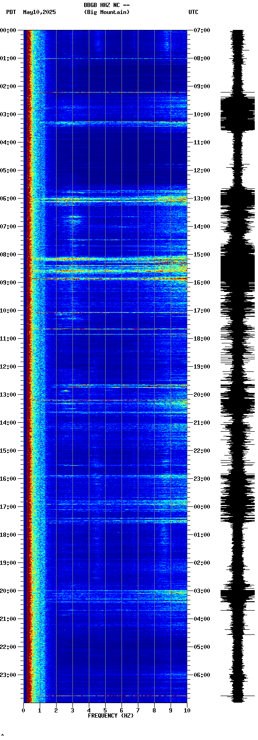Click the UTC time label '13:00'
Viewport: 258px width, 740px height.
tap(202, 199)
